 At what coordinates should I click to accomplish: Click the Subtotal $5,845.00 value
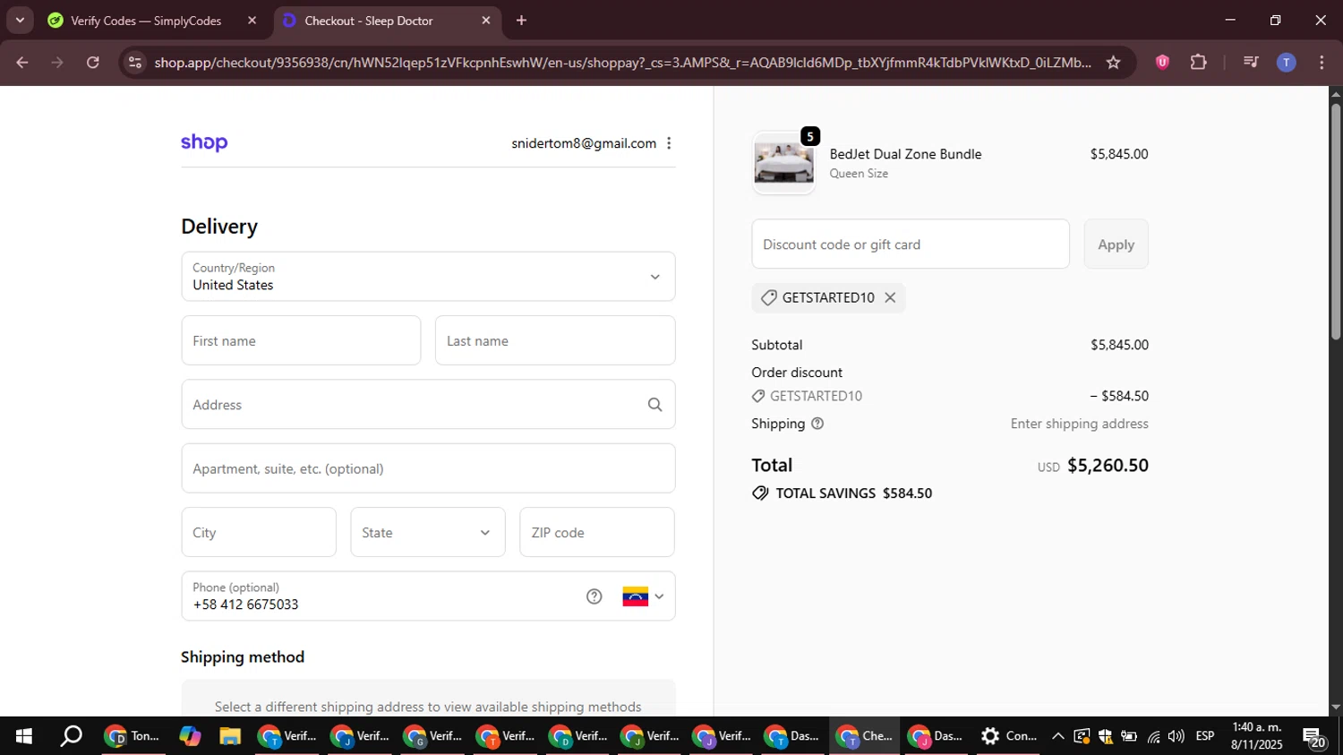tap(1119, 345)
